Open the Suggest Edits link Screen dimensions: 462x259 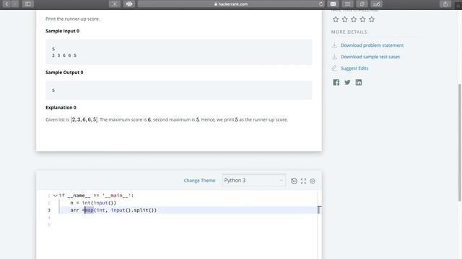354,68
